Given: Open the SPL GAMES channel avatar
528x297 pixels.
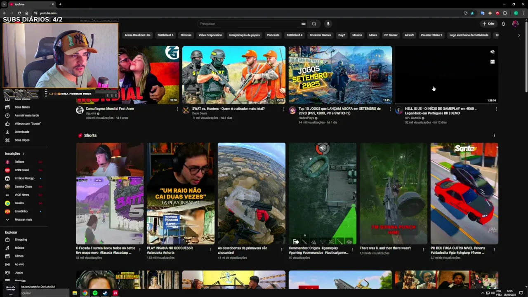Looking at the screenshot, I should coord(399,110).
